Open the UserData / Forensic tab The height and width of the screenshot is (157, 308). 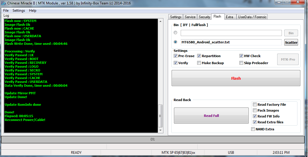252,17
